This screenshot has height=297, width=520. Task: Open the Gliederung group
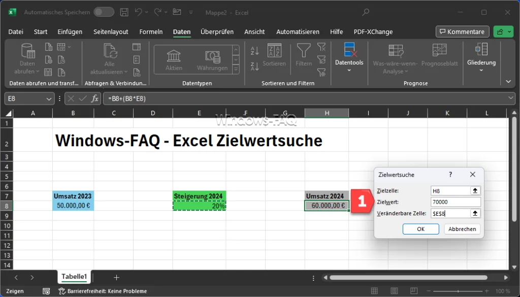481,57
